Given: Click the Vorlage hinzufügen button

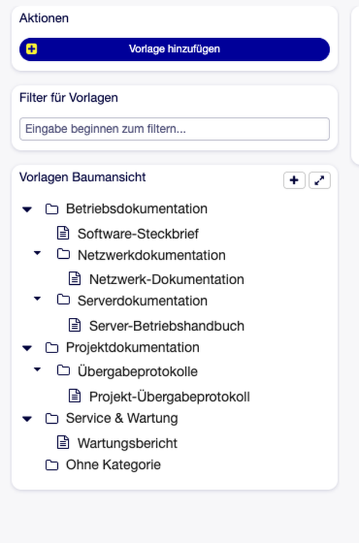Looking at the screenshot, I should tap(175, 49).
